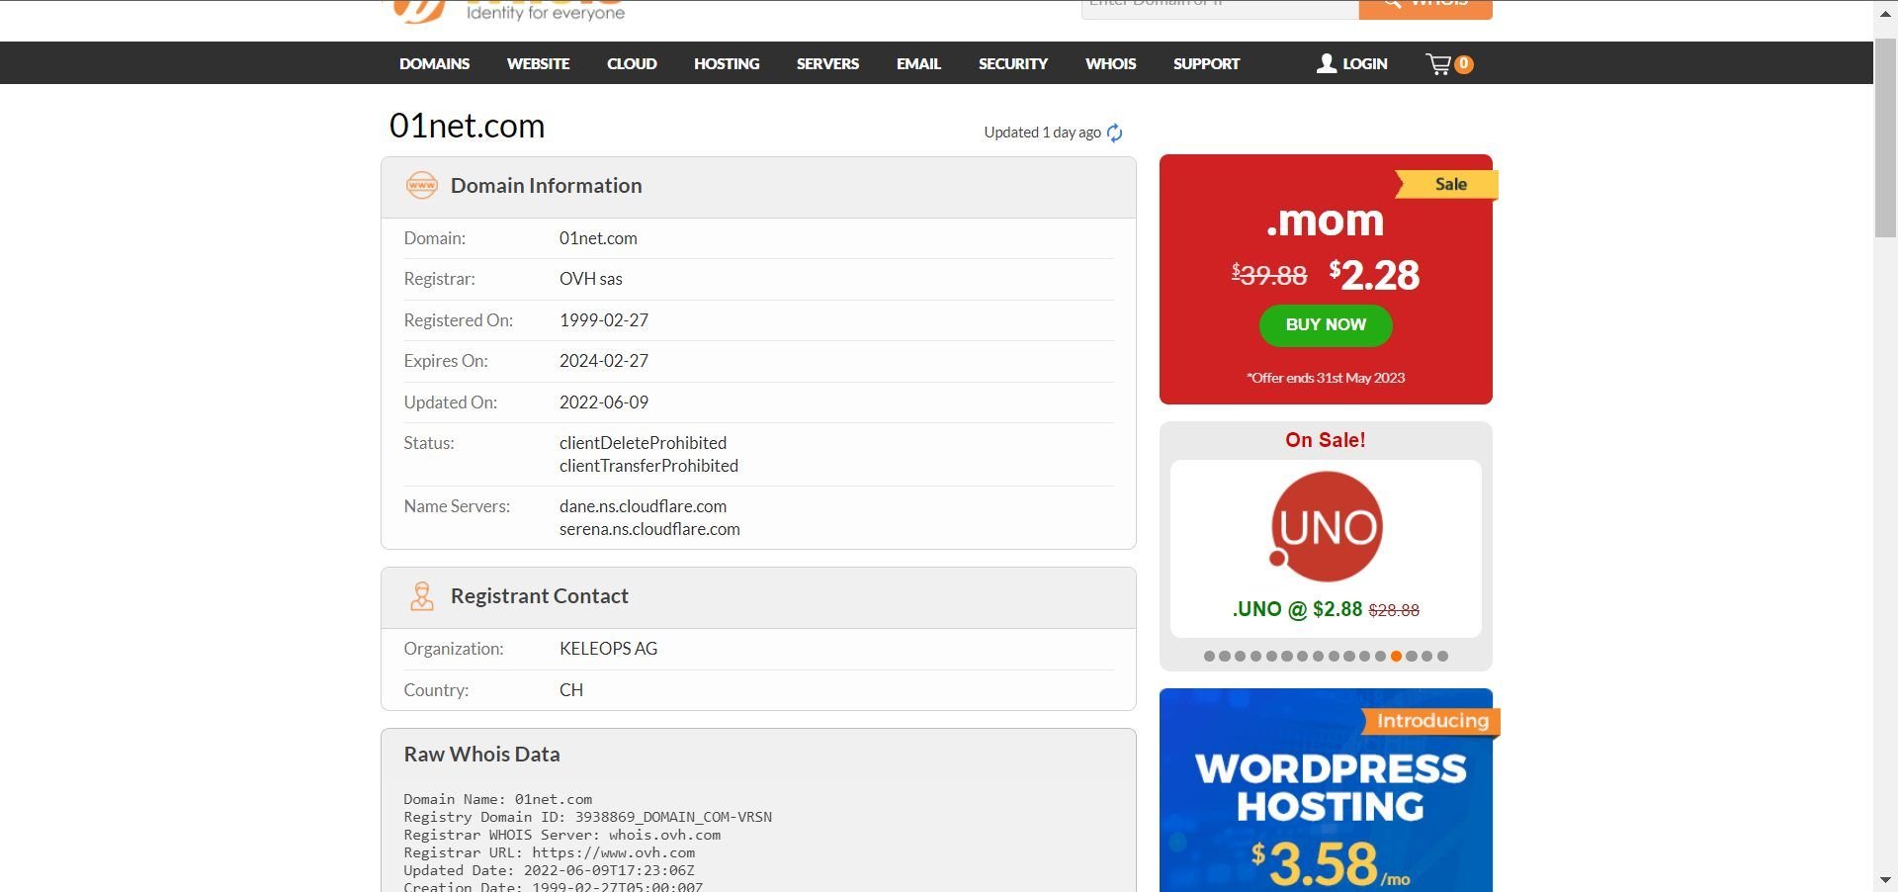Click the page scrollbar thumb
Image resolution: width=1898 pixels, height=892 pixels.
click(x=1885, y=138)
